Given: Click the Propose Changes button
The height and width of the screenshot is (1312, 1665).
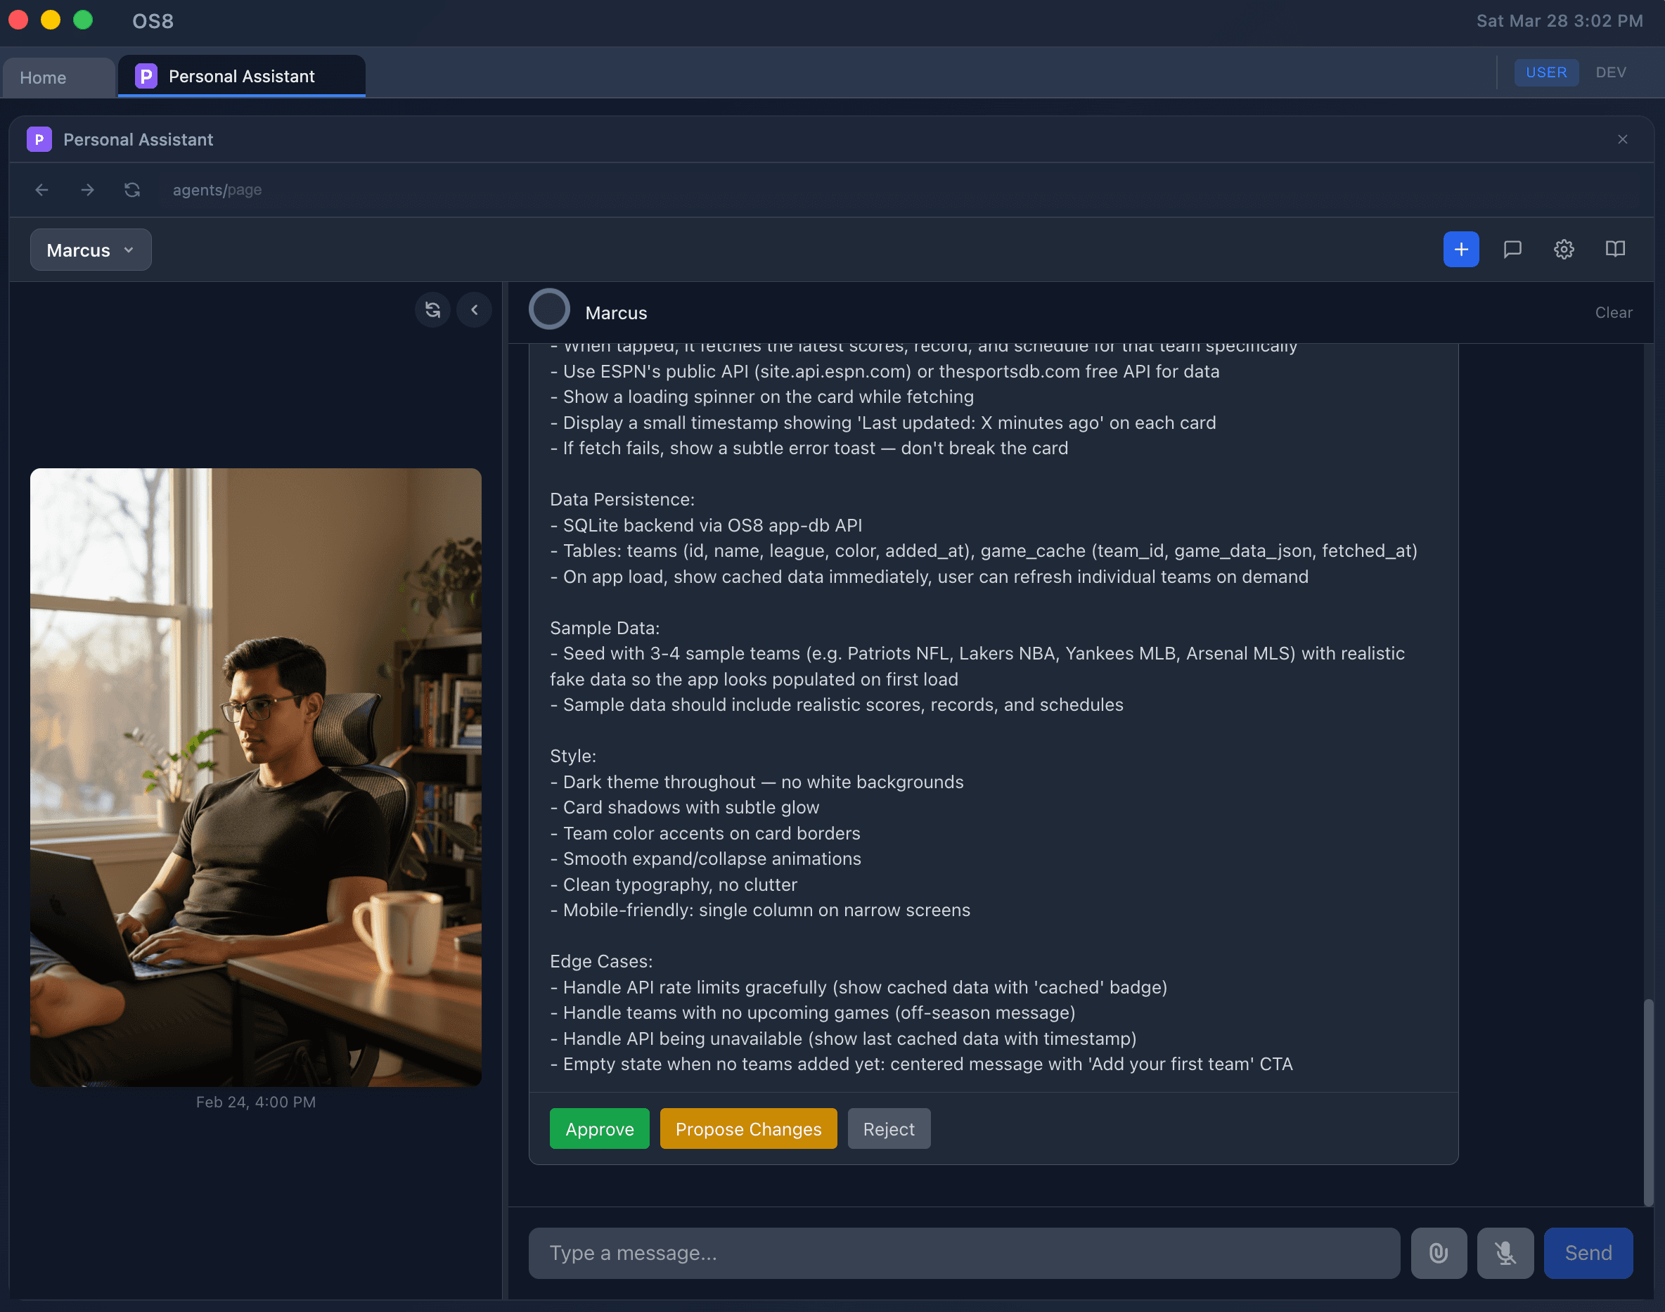Looking at the screenshot, I should tap(748, 1128).
